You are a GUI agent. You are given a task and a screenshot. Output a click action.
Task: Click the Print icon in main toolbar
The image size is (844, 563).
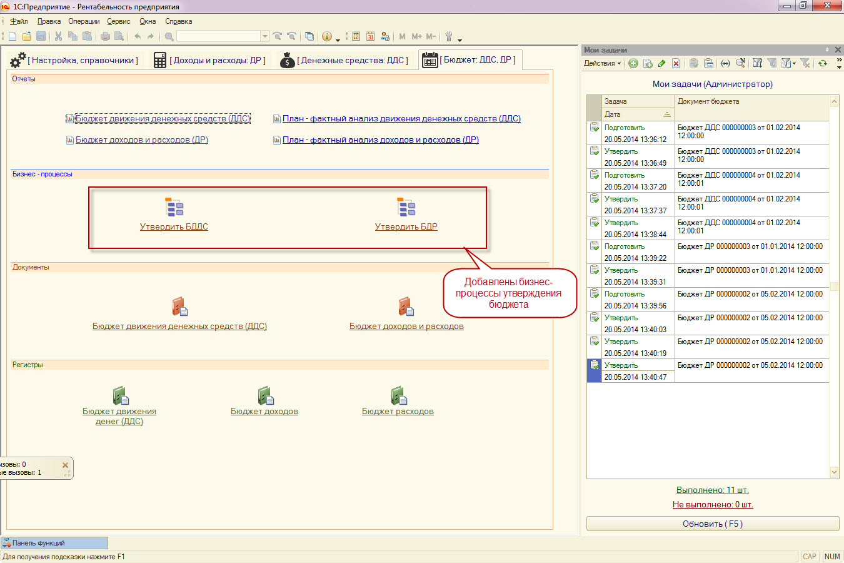tap(105, 36)
